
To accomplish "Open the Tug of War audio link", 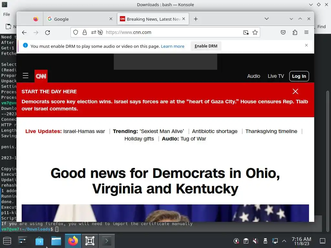I will (x=193, y=139).
